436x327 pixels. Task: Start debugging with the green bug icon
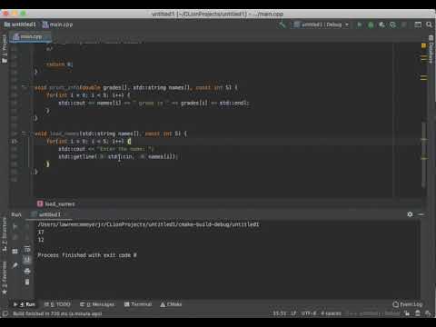point(371,25)
